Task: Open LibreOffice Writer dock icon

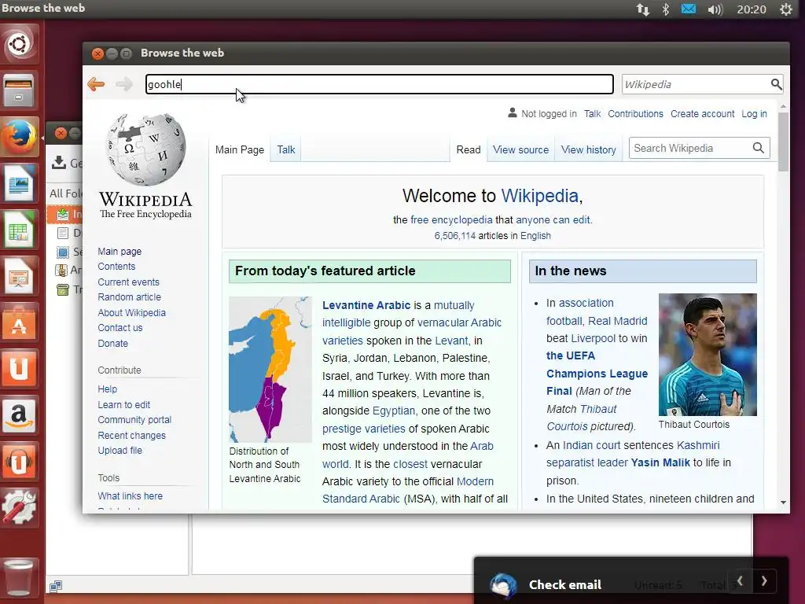Action: [x=19, y=183]
